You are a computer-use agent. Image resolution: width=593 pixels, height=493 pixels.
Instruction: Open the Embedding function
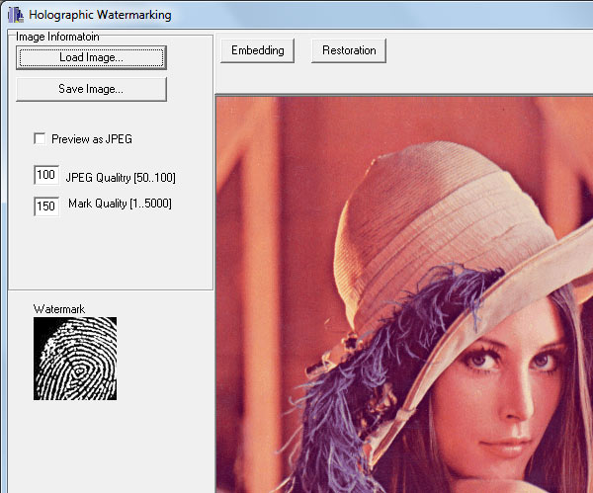(x=257, y=50)
